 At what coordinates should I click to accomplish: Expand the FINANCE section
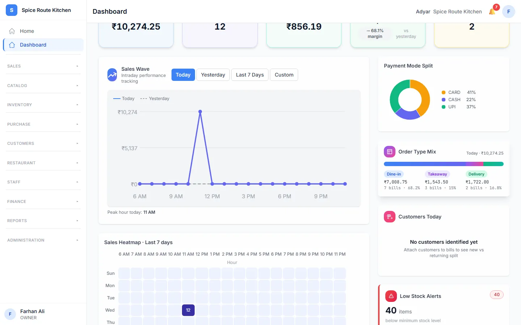tap(43, 201)
